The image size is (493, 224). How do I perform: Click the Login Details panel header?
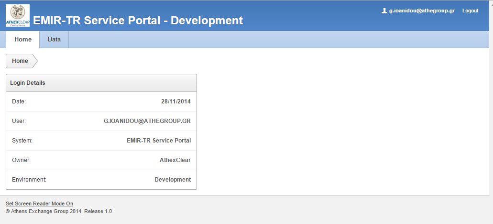(101, 83)
